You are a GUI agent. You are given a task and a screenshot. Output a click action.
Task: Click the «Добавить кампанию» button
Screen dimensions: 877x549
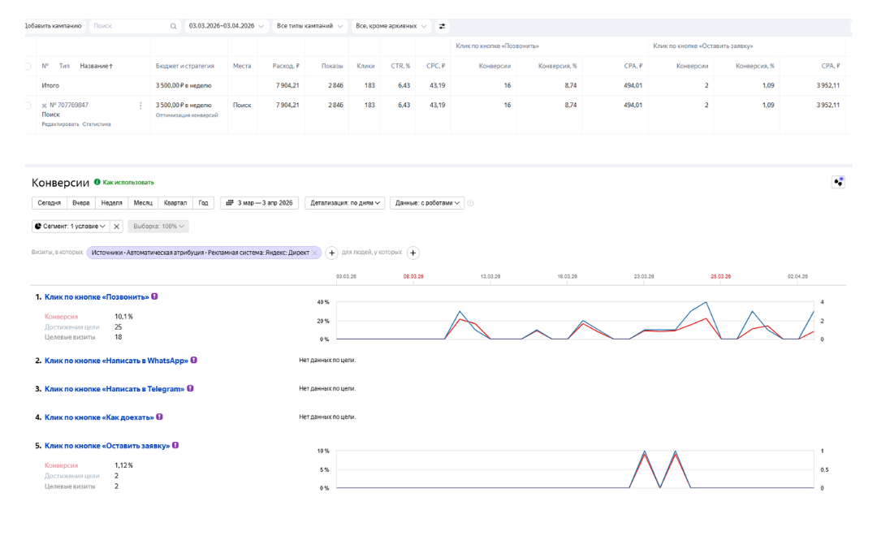(54, 26)
